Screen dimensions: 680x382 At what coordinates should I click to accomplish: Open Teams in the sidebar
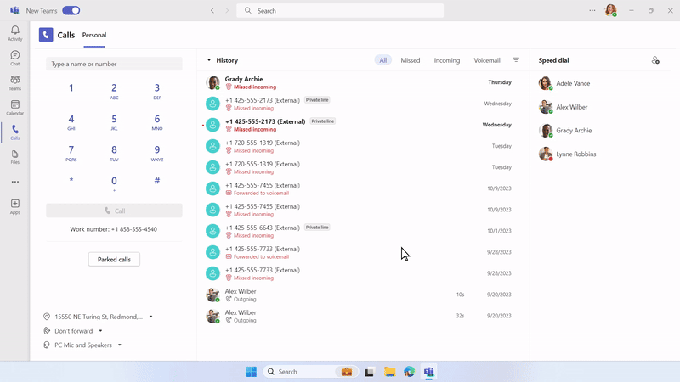point(14,82)
